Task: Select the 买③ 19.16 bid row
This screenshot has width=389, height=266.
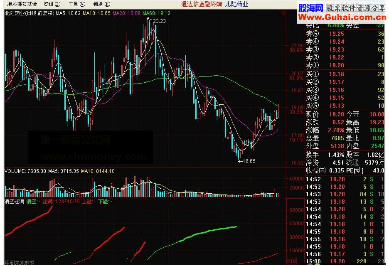Action: coord(345,90)
